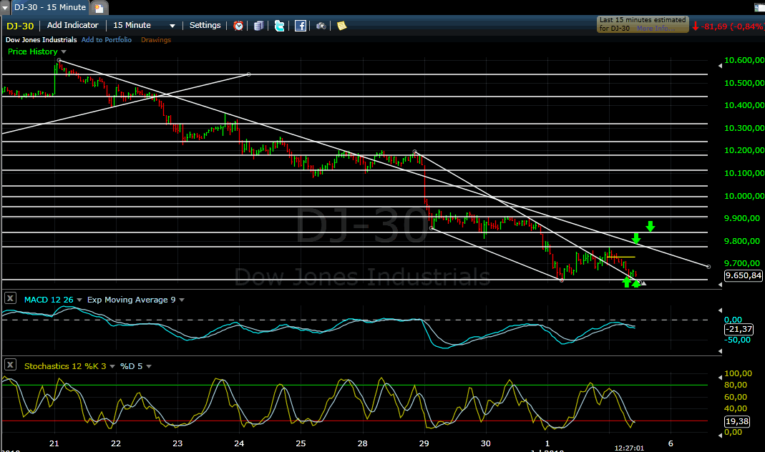Image resolution: width=765 pixels, height=452 pixels.
Task: Click the arrow at the bottom of the price axis
Action: (x=720, y=284)
